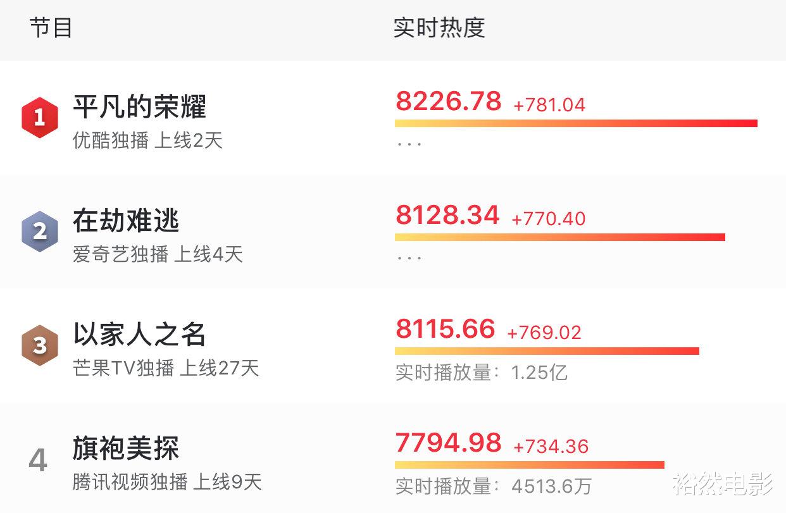Click the +770.40 change indicator to expand
This screenshot has width=786, height=513.
point(547,218)
